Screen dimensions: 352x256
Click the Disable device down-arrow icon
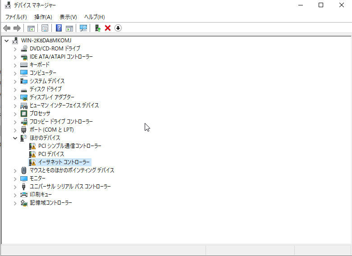coord(118,28)
